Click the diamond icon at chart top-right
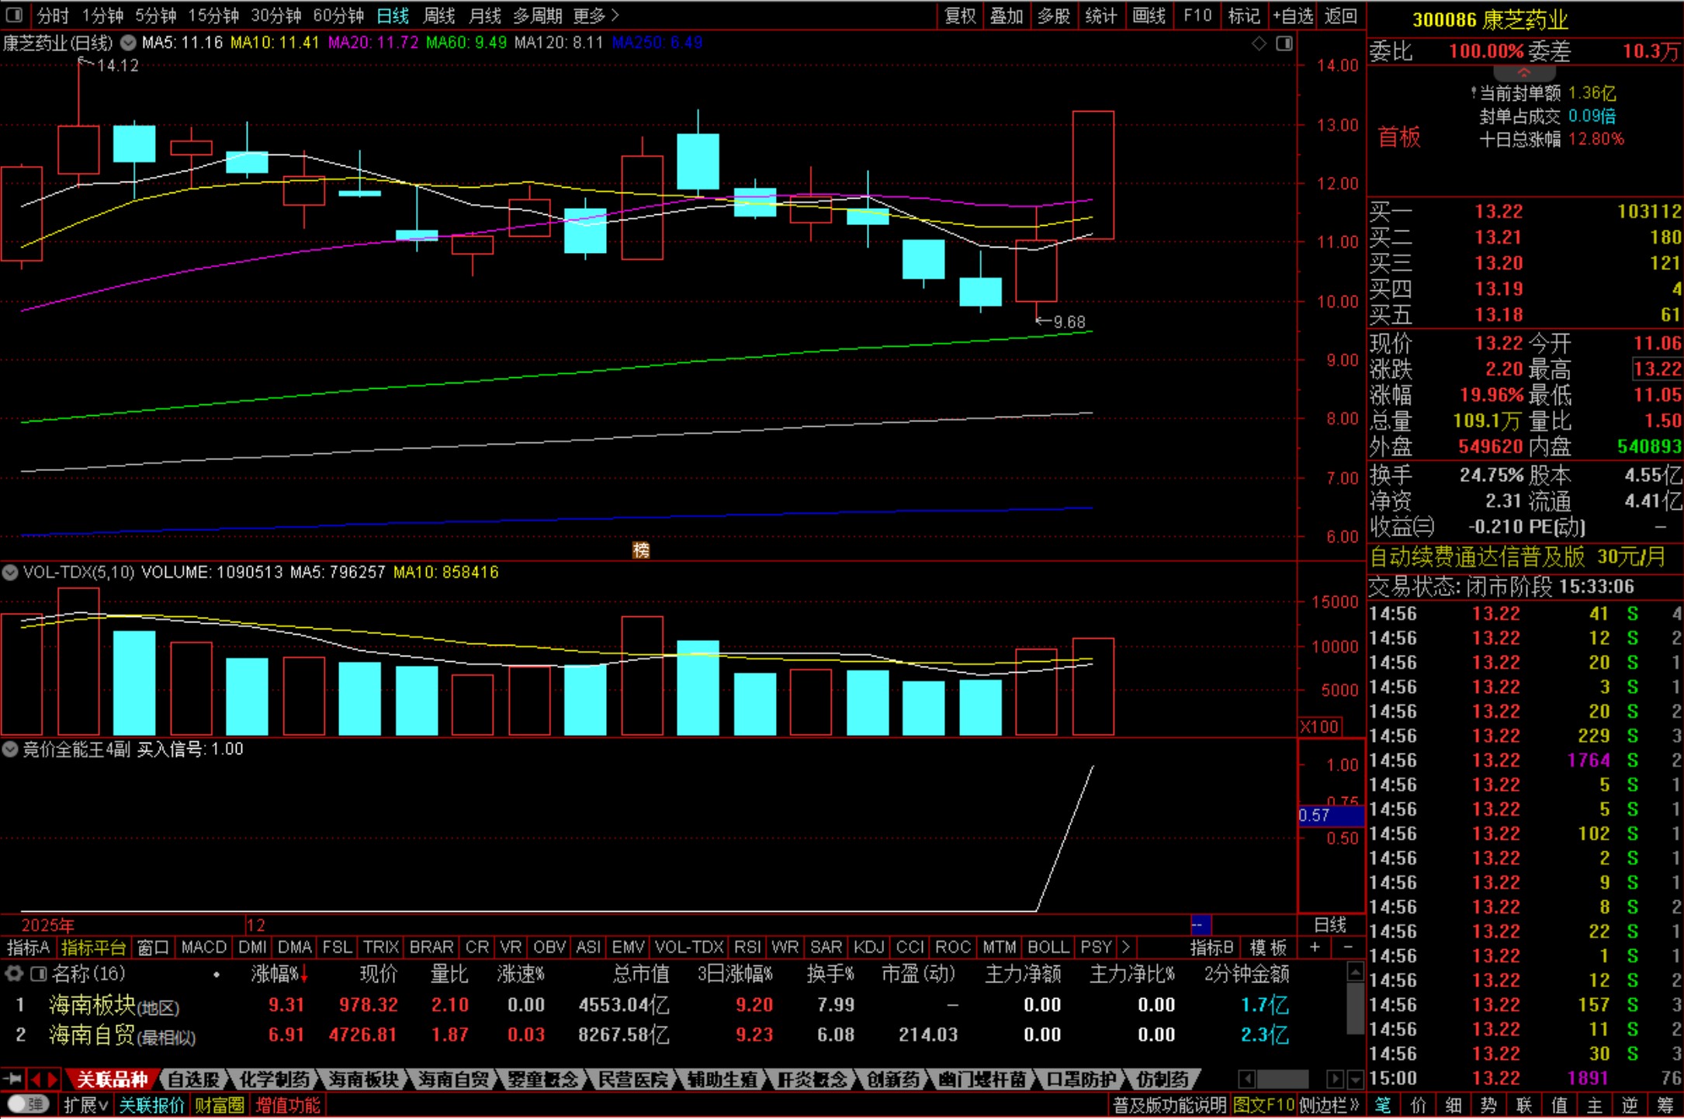 [1259, 43]
